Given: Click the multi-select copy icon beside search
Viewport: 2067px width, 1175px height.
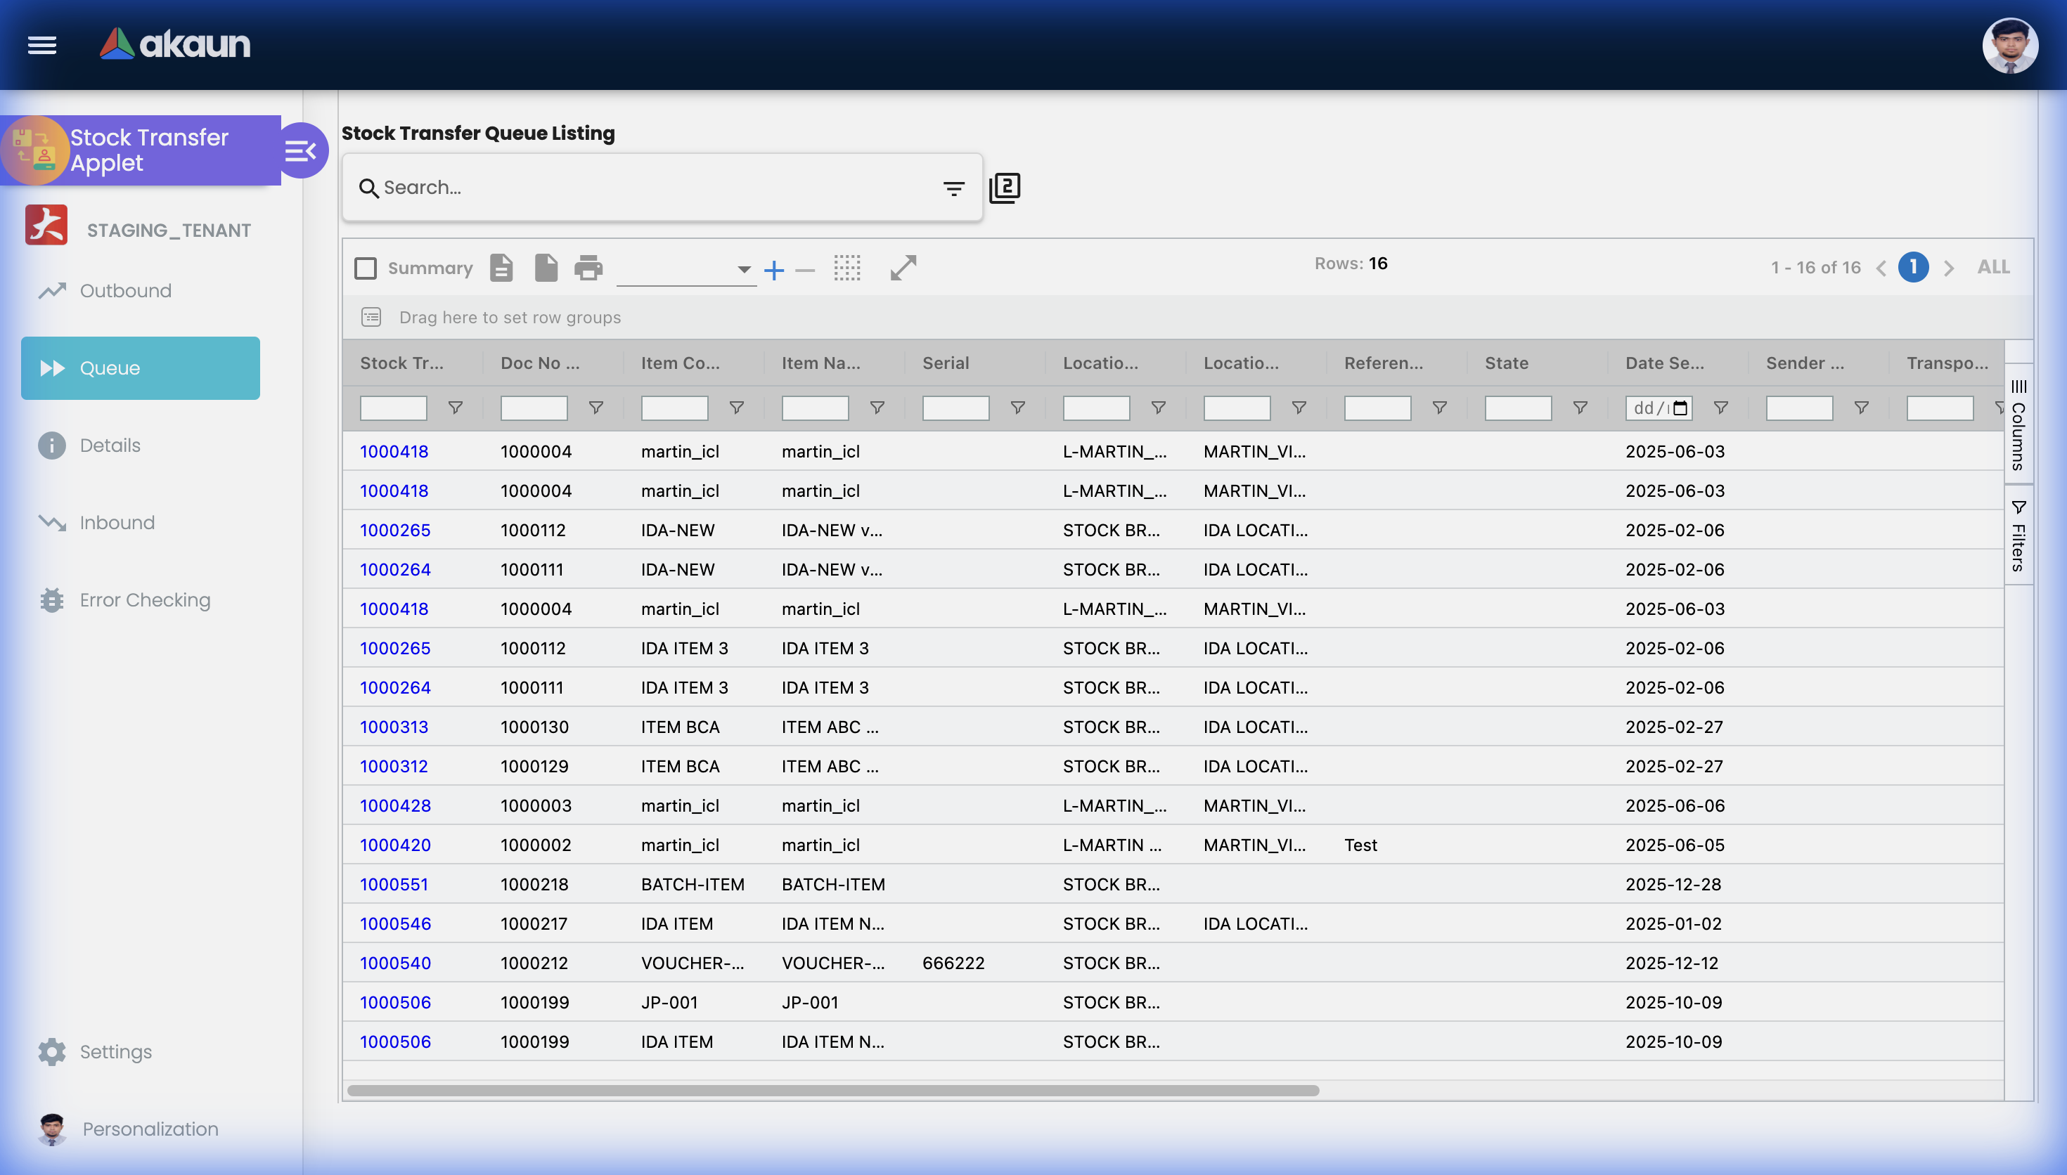Looking at the screenshot, I should coord(1005,188).
